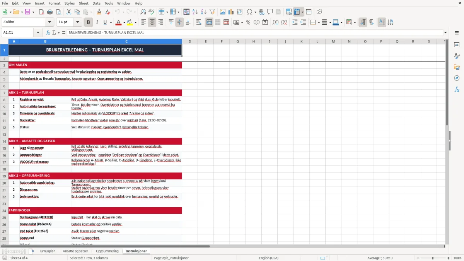The image size is (464, 261).
Task: Open Find and Replace dialog icon
Action: pyautogui.click(x=143, y=12)
